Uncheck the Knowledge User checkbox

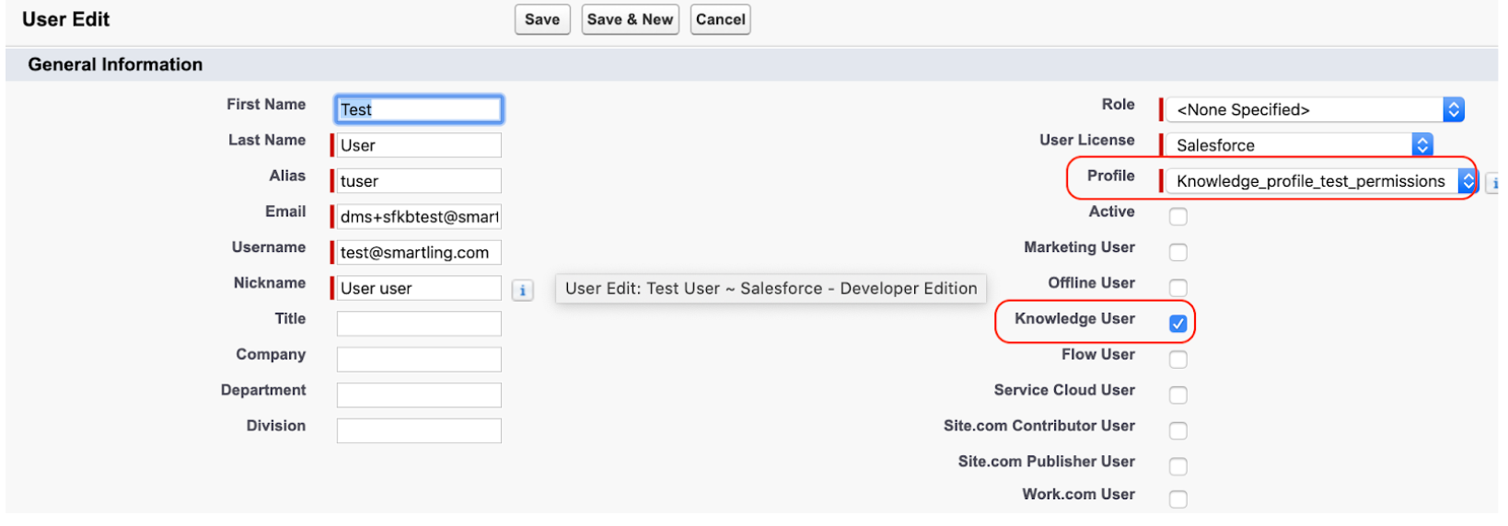click(x=1177, y=324)
